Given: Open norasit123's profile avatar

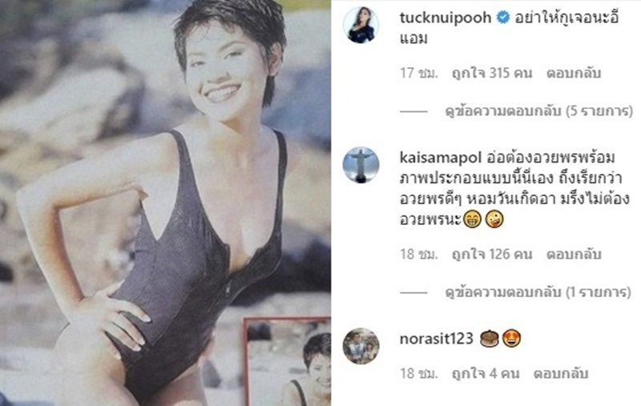Looking at the screenshot, I should click(361, 346).
